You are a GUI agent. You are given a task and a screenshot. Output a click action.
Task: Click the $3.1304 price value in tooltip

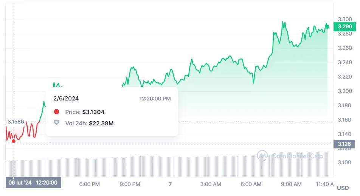click(93, 112)
